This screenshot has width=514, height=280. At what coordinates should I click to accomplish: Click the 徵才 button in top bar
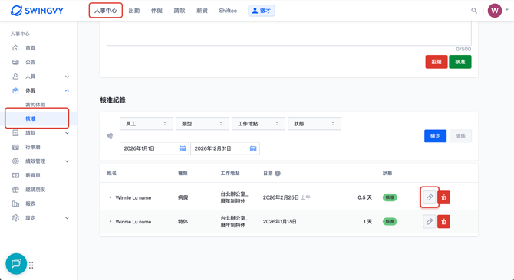[262, 11]
